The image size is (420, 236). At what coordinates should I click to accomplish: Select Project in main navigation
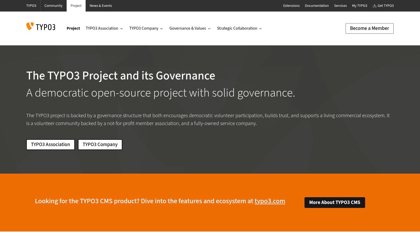pos(73,28)
